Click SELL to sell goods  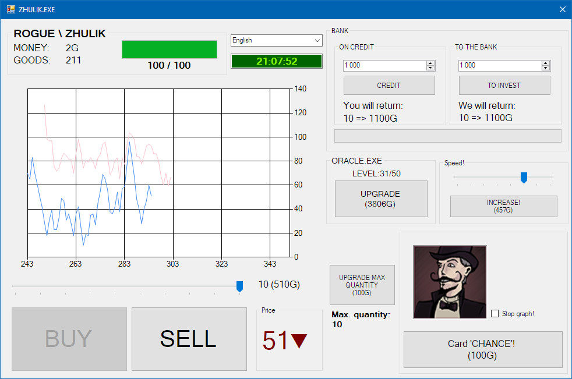(x=189, y=339)
